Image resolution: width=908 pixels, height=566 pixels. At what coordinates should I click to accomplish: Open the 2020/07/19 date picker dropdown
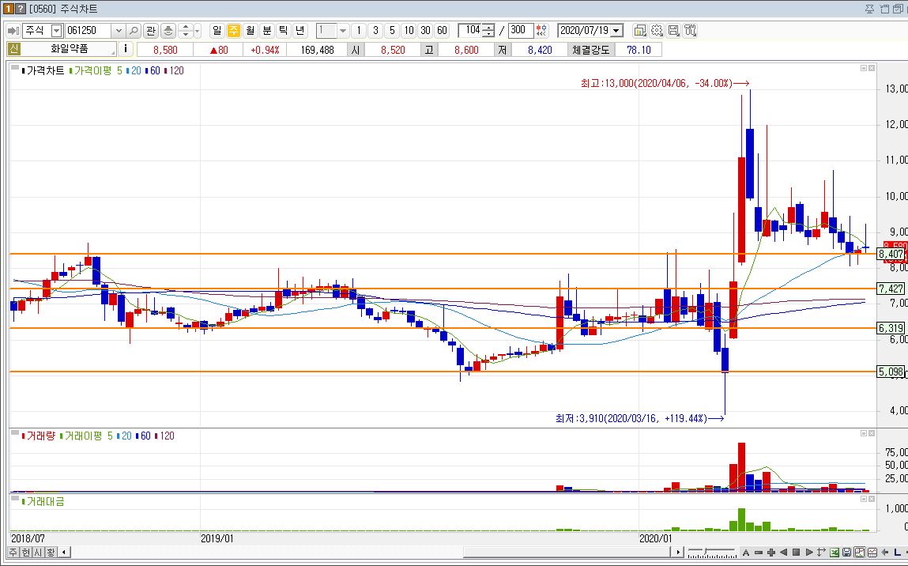tap(616, 31)
